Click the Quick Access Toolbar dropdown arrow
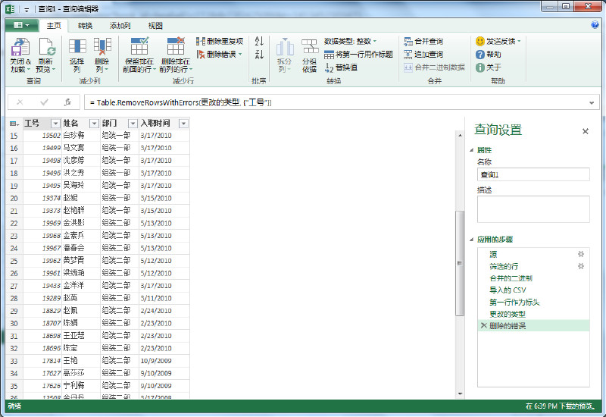This screenshot has height=417, width=606. (27, 9)
